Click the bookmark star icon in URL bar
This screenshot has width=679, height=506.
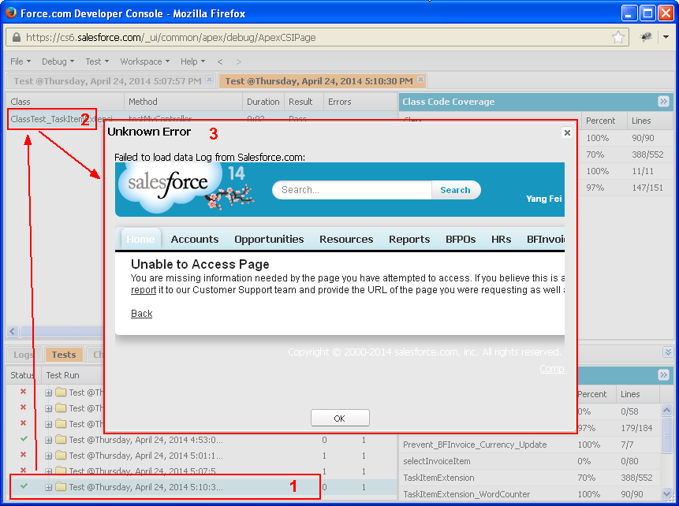pyautogui.click(x=618, y=37)
